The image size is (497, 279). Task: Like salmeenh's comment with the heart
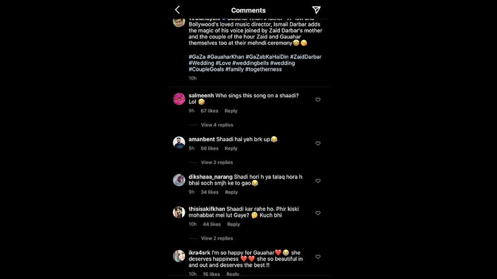pyautogui.click(x=318, y=100)
